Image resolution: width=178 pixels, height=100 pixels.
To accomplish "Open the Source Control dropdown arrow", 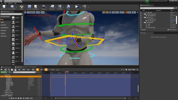I will pos(16,7).
